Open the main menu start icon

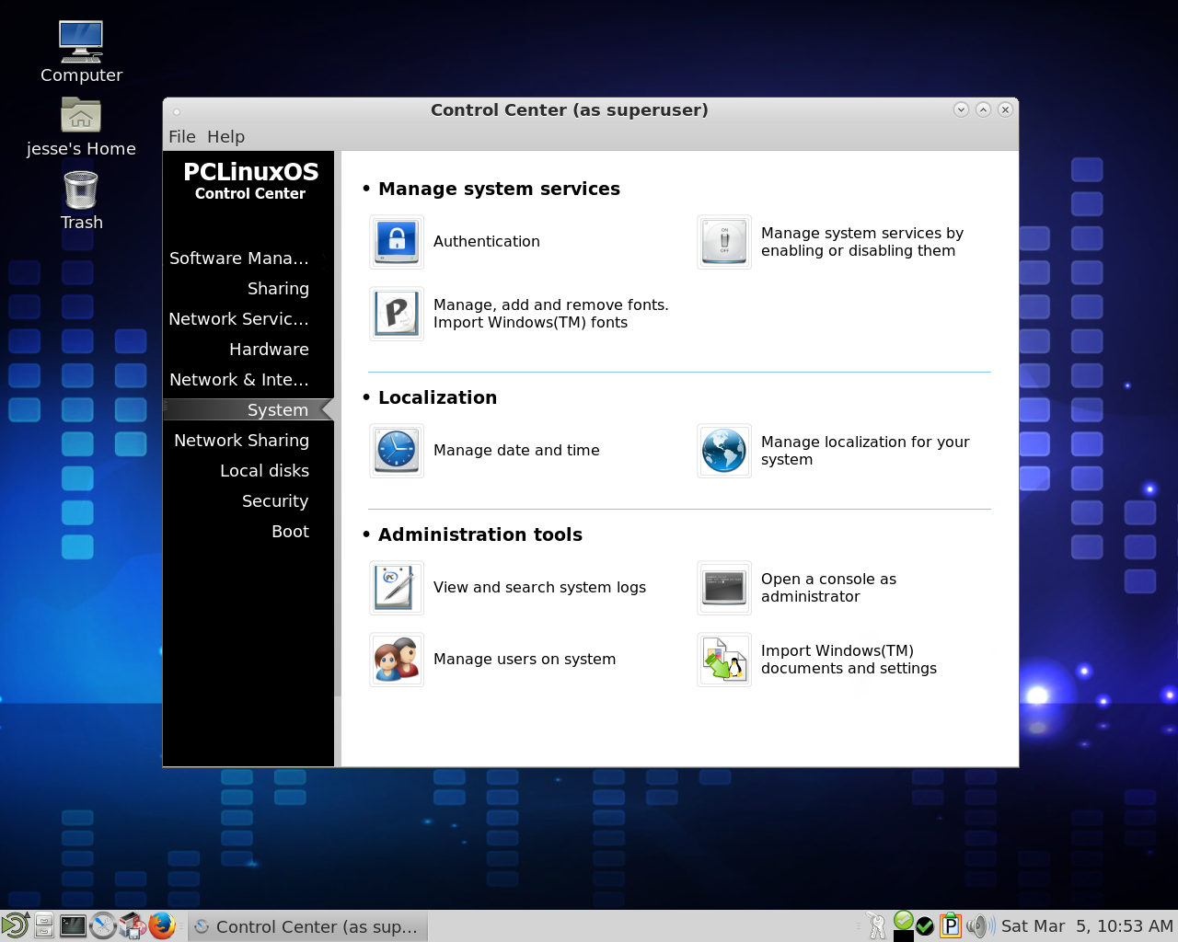coord(15,925)
